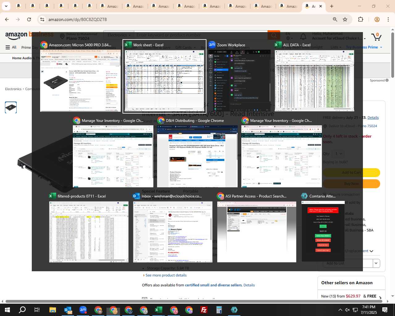Switch to Work sheet - Excel window

click(164, 76)
